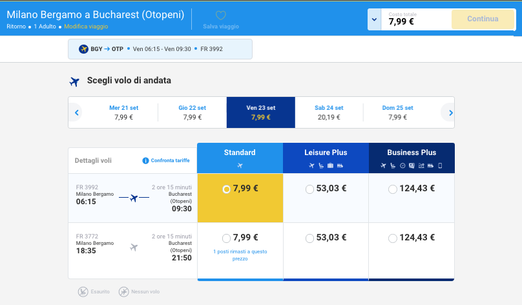The width and height of the screenshot is (522, 305).
Task: Click the 1 posti rimasti a questo prezzo notice
Action: tap(240, 255)
